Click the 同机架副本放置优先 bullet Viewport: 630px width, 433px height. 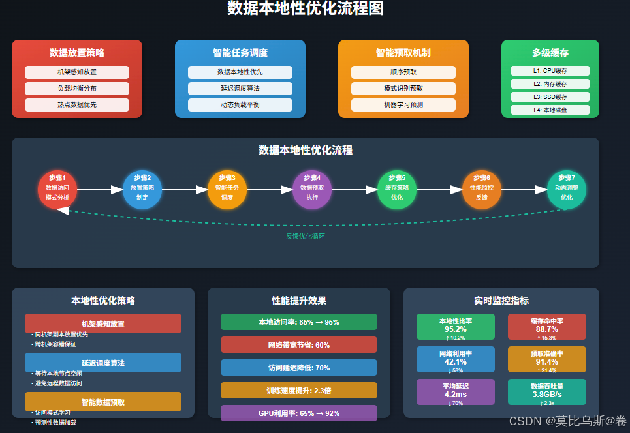tap(59, 335)
